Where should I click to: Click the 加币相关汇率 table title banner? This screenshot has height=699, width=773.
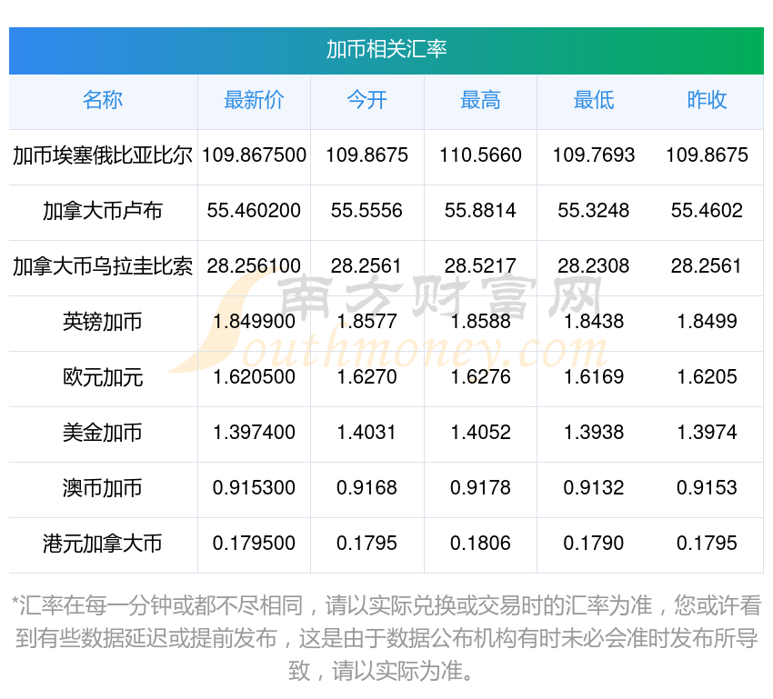386,49
